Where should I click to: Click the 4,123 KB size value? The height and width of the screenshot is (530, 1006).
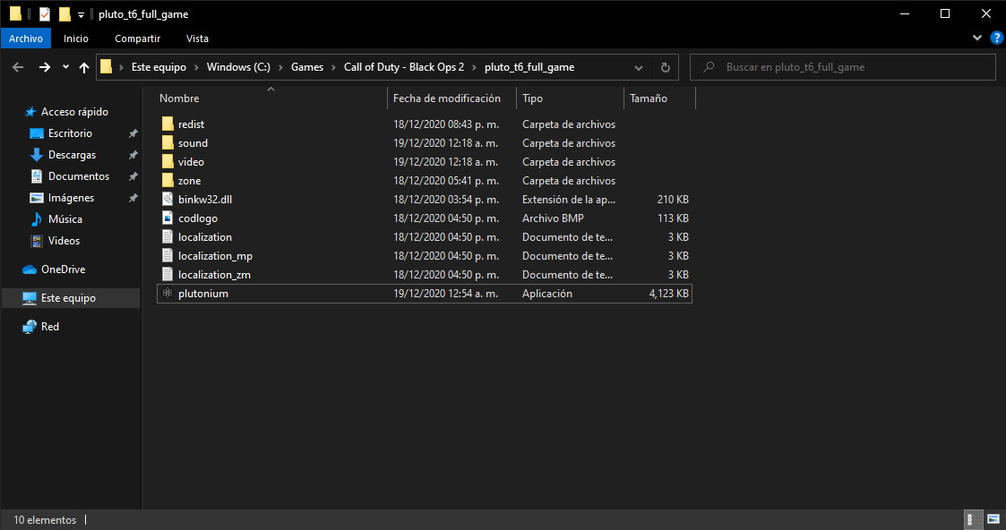(668, 294)
